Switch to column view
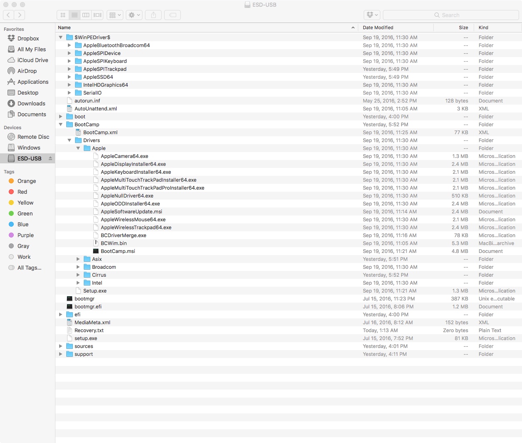This screenshot has width=522, height=443. tap(86, 15)
